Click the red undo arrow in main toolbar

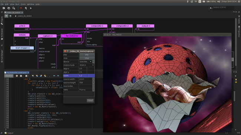(x=21, y=8)
